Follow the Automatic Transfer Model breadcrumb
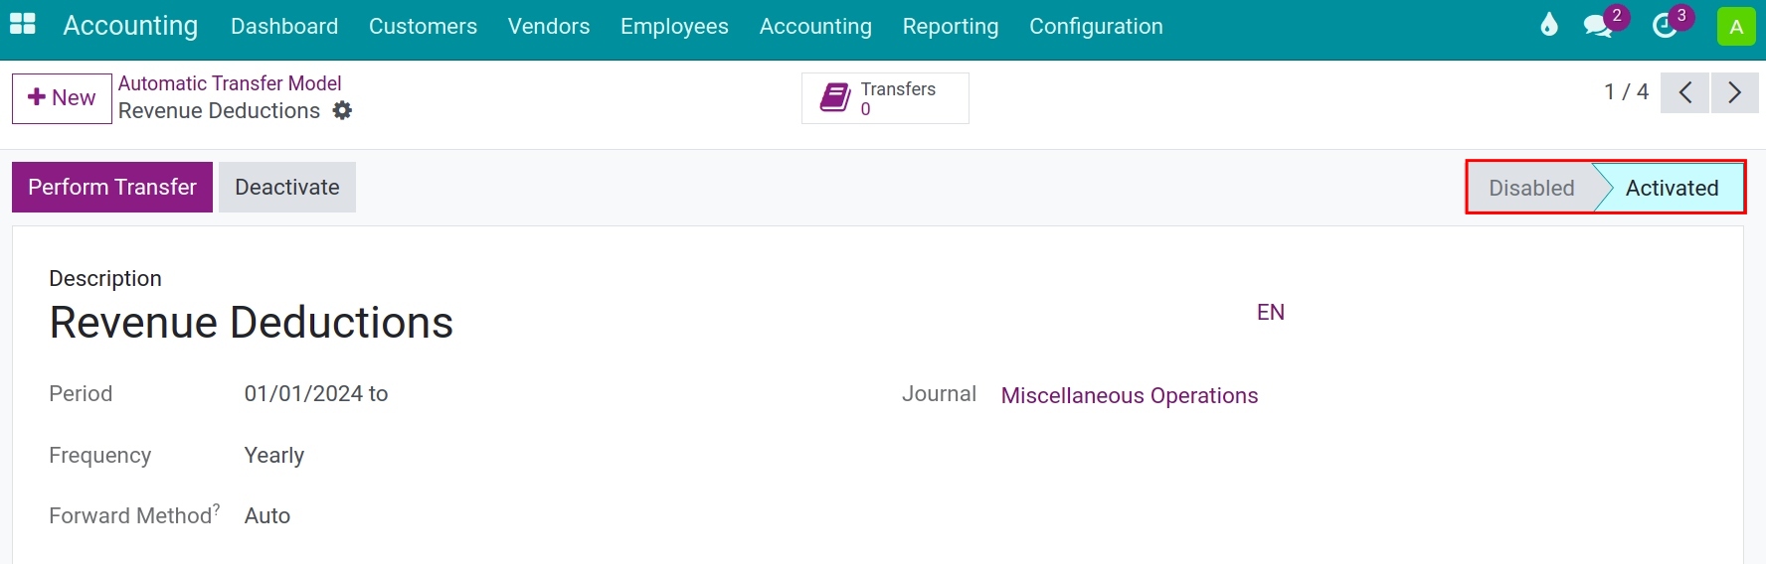The height and width of the screenshot is (564, 1766). pos(230,83)
